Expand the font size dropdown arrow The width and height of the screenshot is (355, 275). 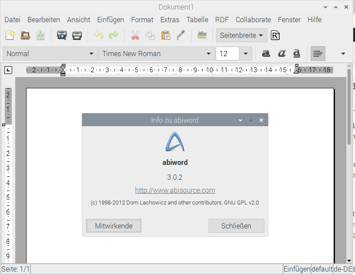[245, 54]
